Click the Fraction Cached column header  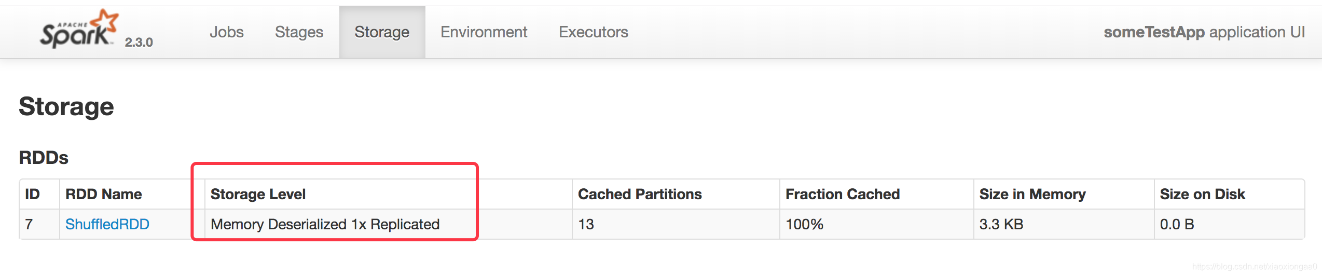pos(843,194)
